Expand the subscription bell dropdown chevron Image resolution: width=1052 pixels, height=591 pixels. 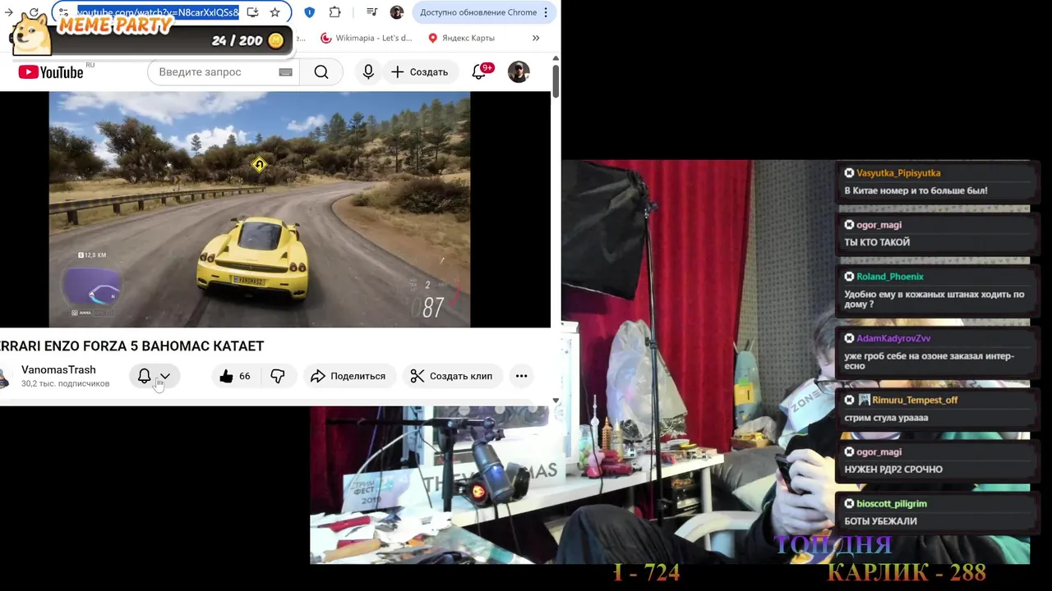165,376
